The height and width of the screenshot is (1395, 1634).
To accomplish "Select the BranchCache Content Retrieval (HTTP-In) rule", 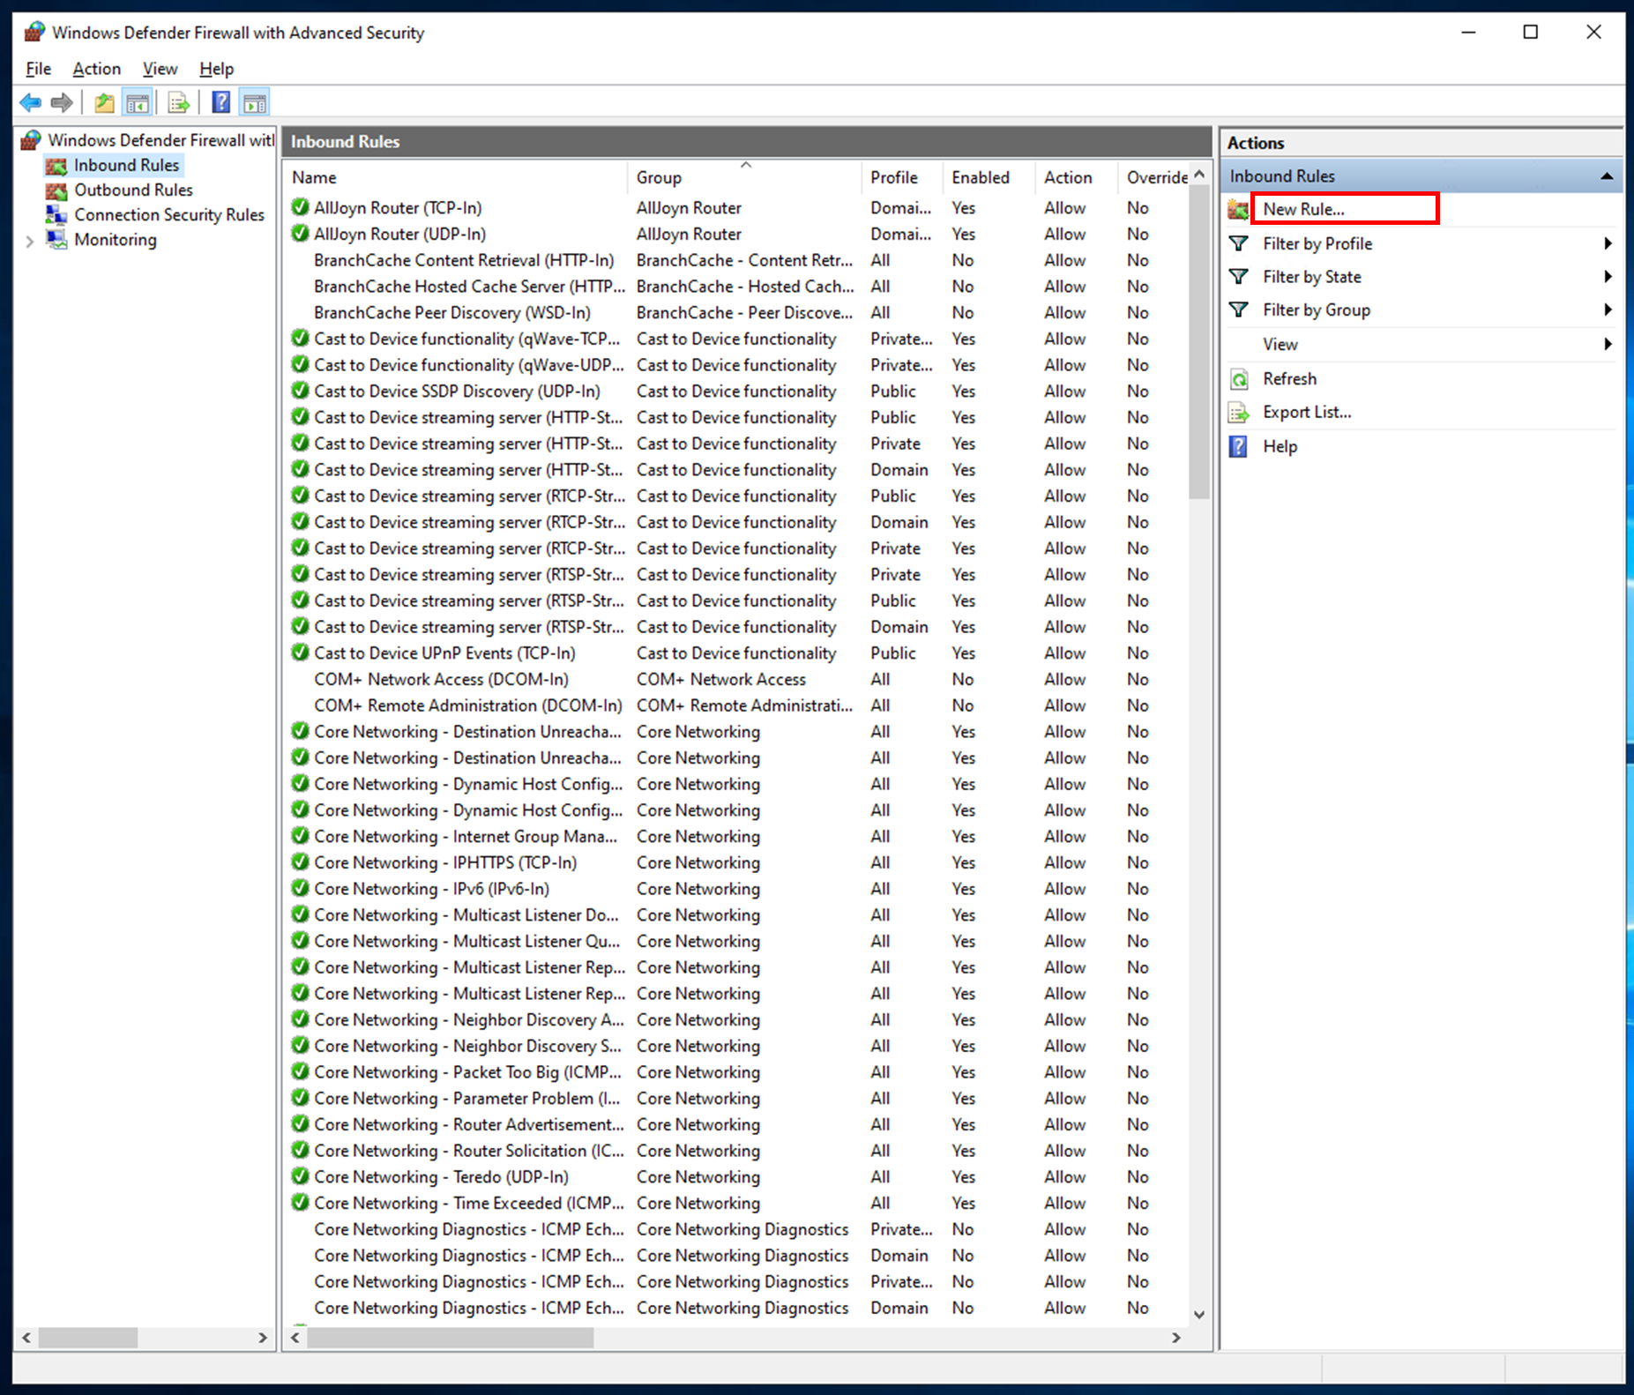I will tap(464, 261).
